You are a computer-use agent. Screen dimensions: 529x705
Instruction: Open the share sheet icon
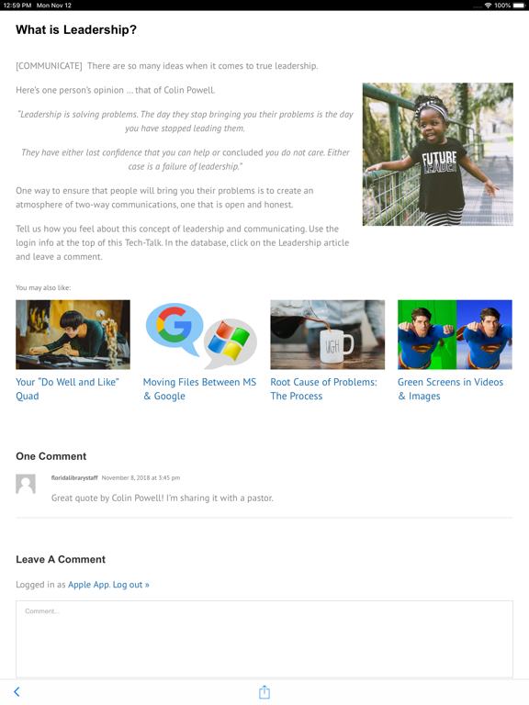pyautogui.click(x=264, y=692)
